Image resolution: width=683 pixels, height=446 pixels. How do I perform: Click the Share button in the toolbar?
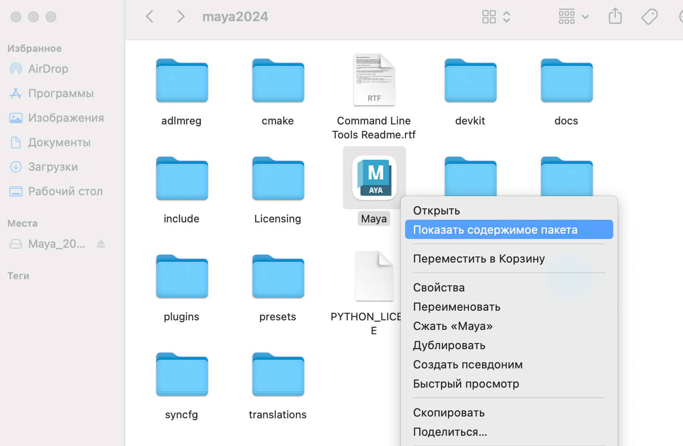tap(615, 16)
